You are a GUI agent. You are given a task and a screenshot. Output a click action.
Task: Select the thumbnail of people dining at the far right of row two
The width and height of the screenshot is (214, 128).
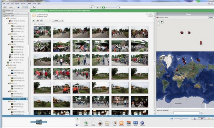point(139,46)
